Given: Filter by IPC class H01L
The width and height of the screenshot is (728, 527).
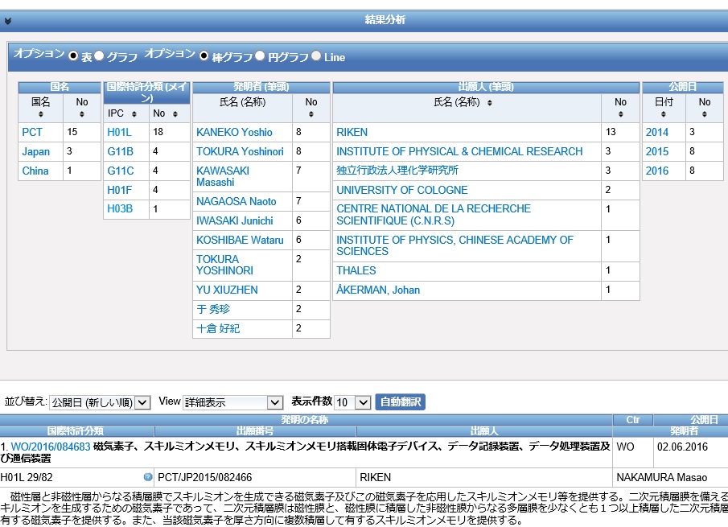Looking at the screenshot, I should point(119,132).
